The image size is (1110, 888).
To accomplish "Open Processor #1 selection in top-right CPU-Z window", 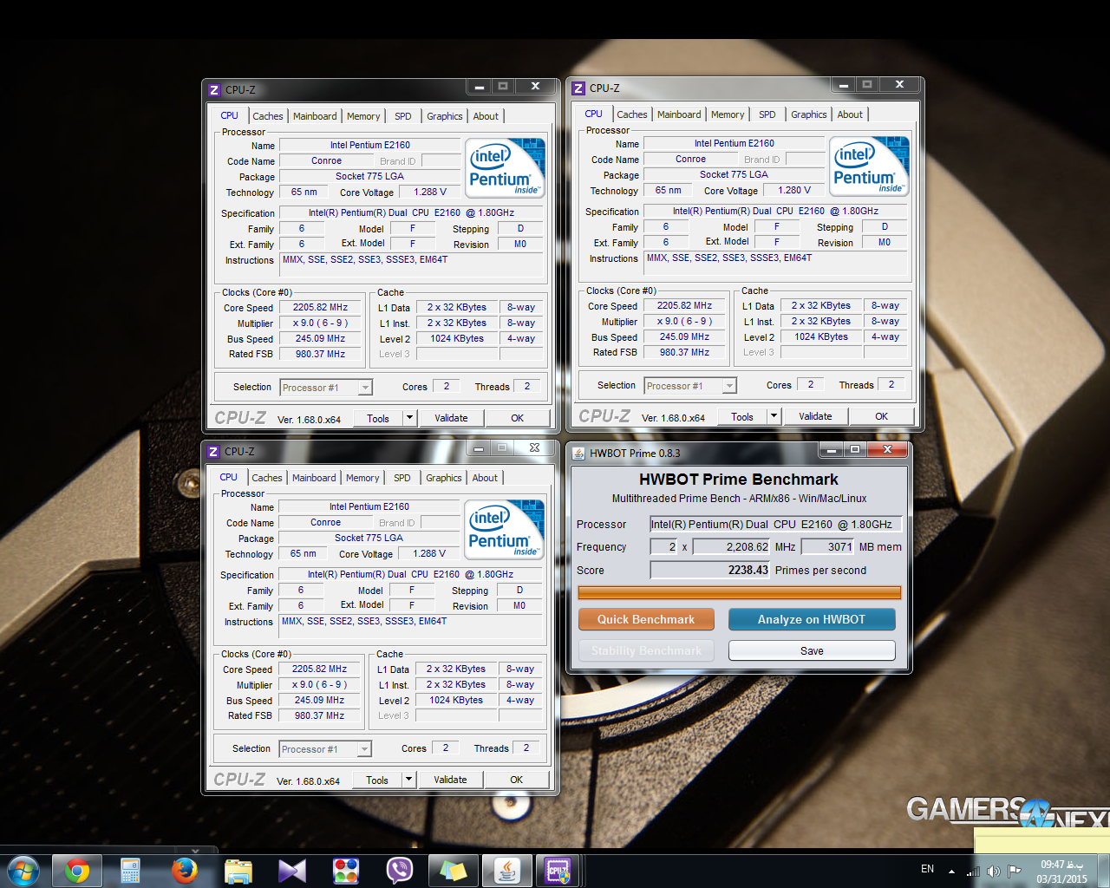I will [x=690, y=386].
